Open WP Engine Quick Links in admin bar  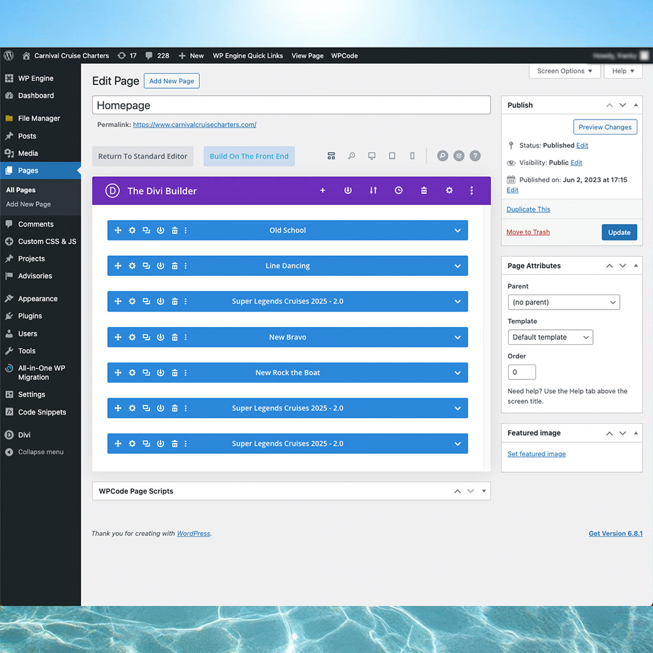coord(247,56)
